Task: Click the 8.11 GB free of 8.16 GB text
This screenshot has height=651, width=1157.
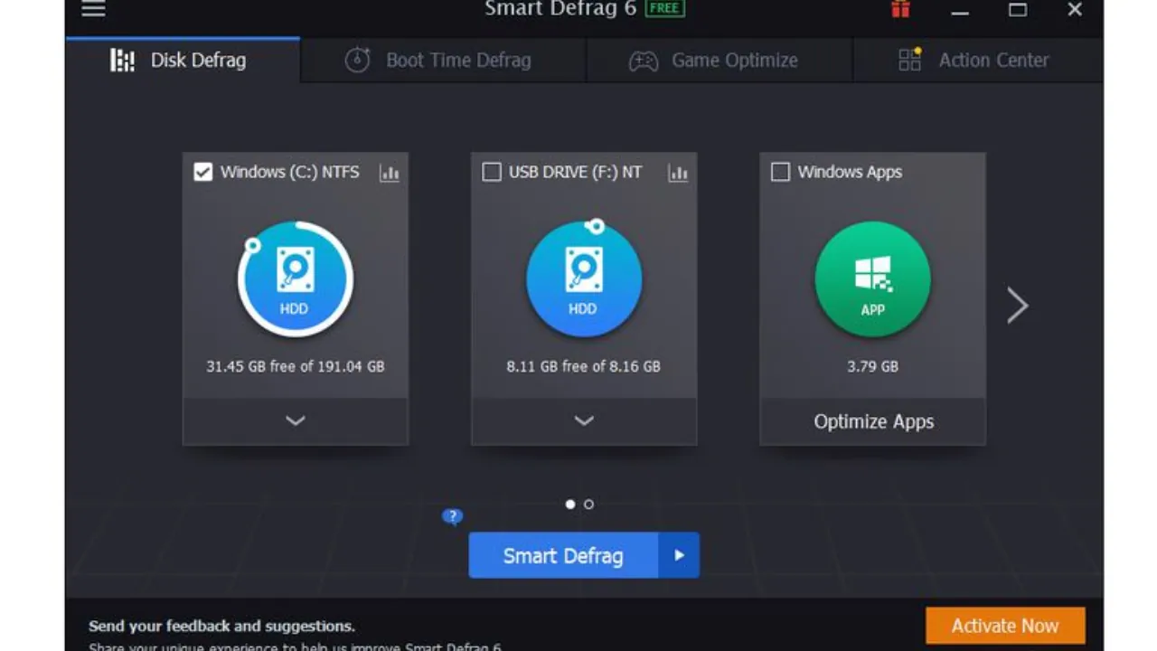Action: [584, 366]
